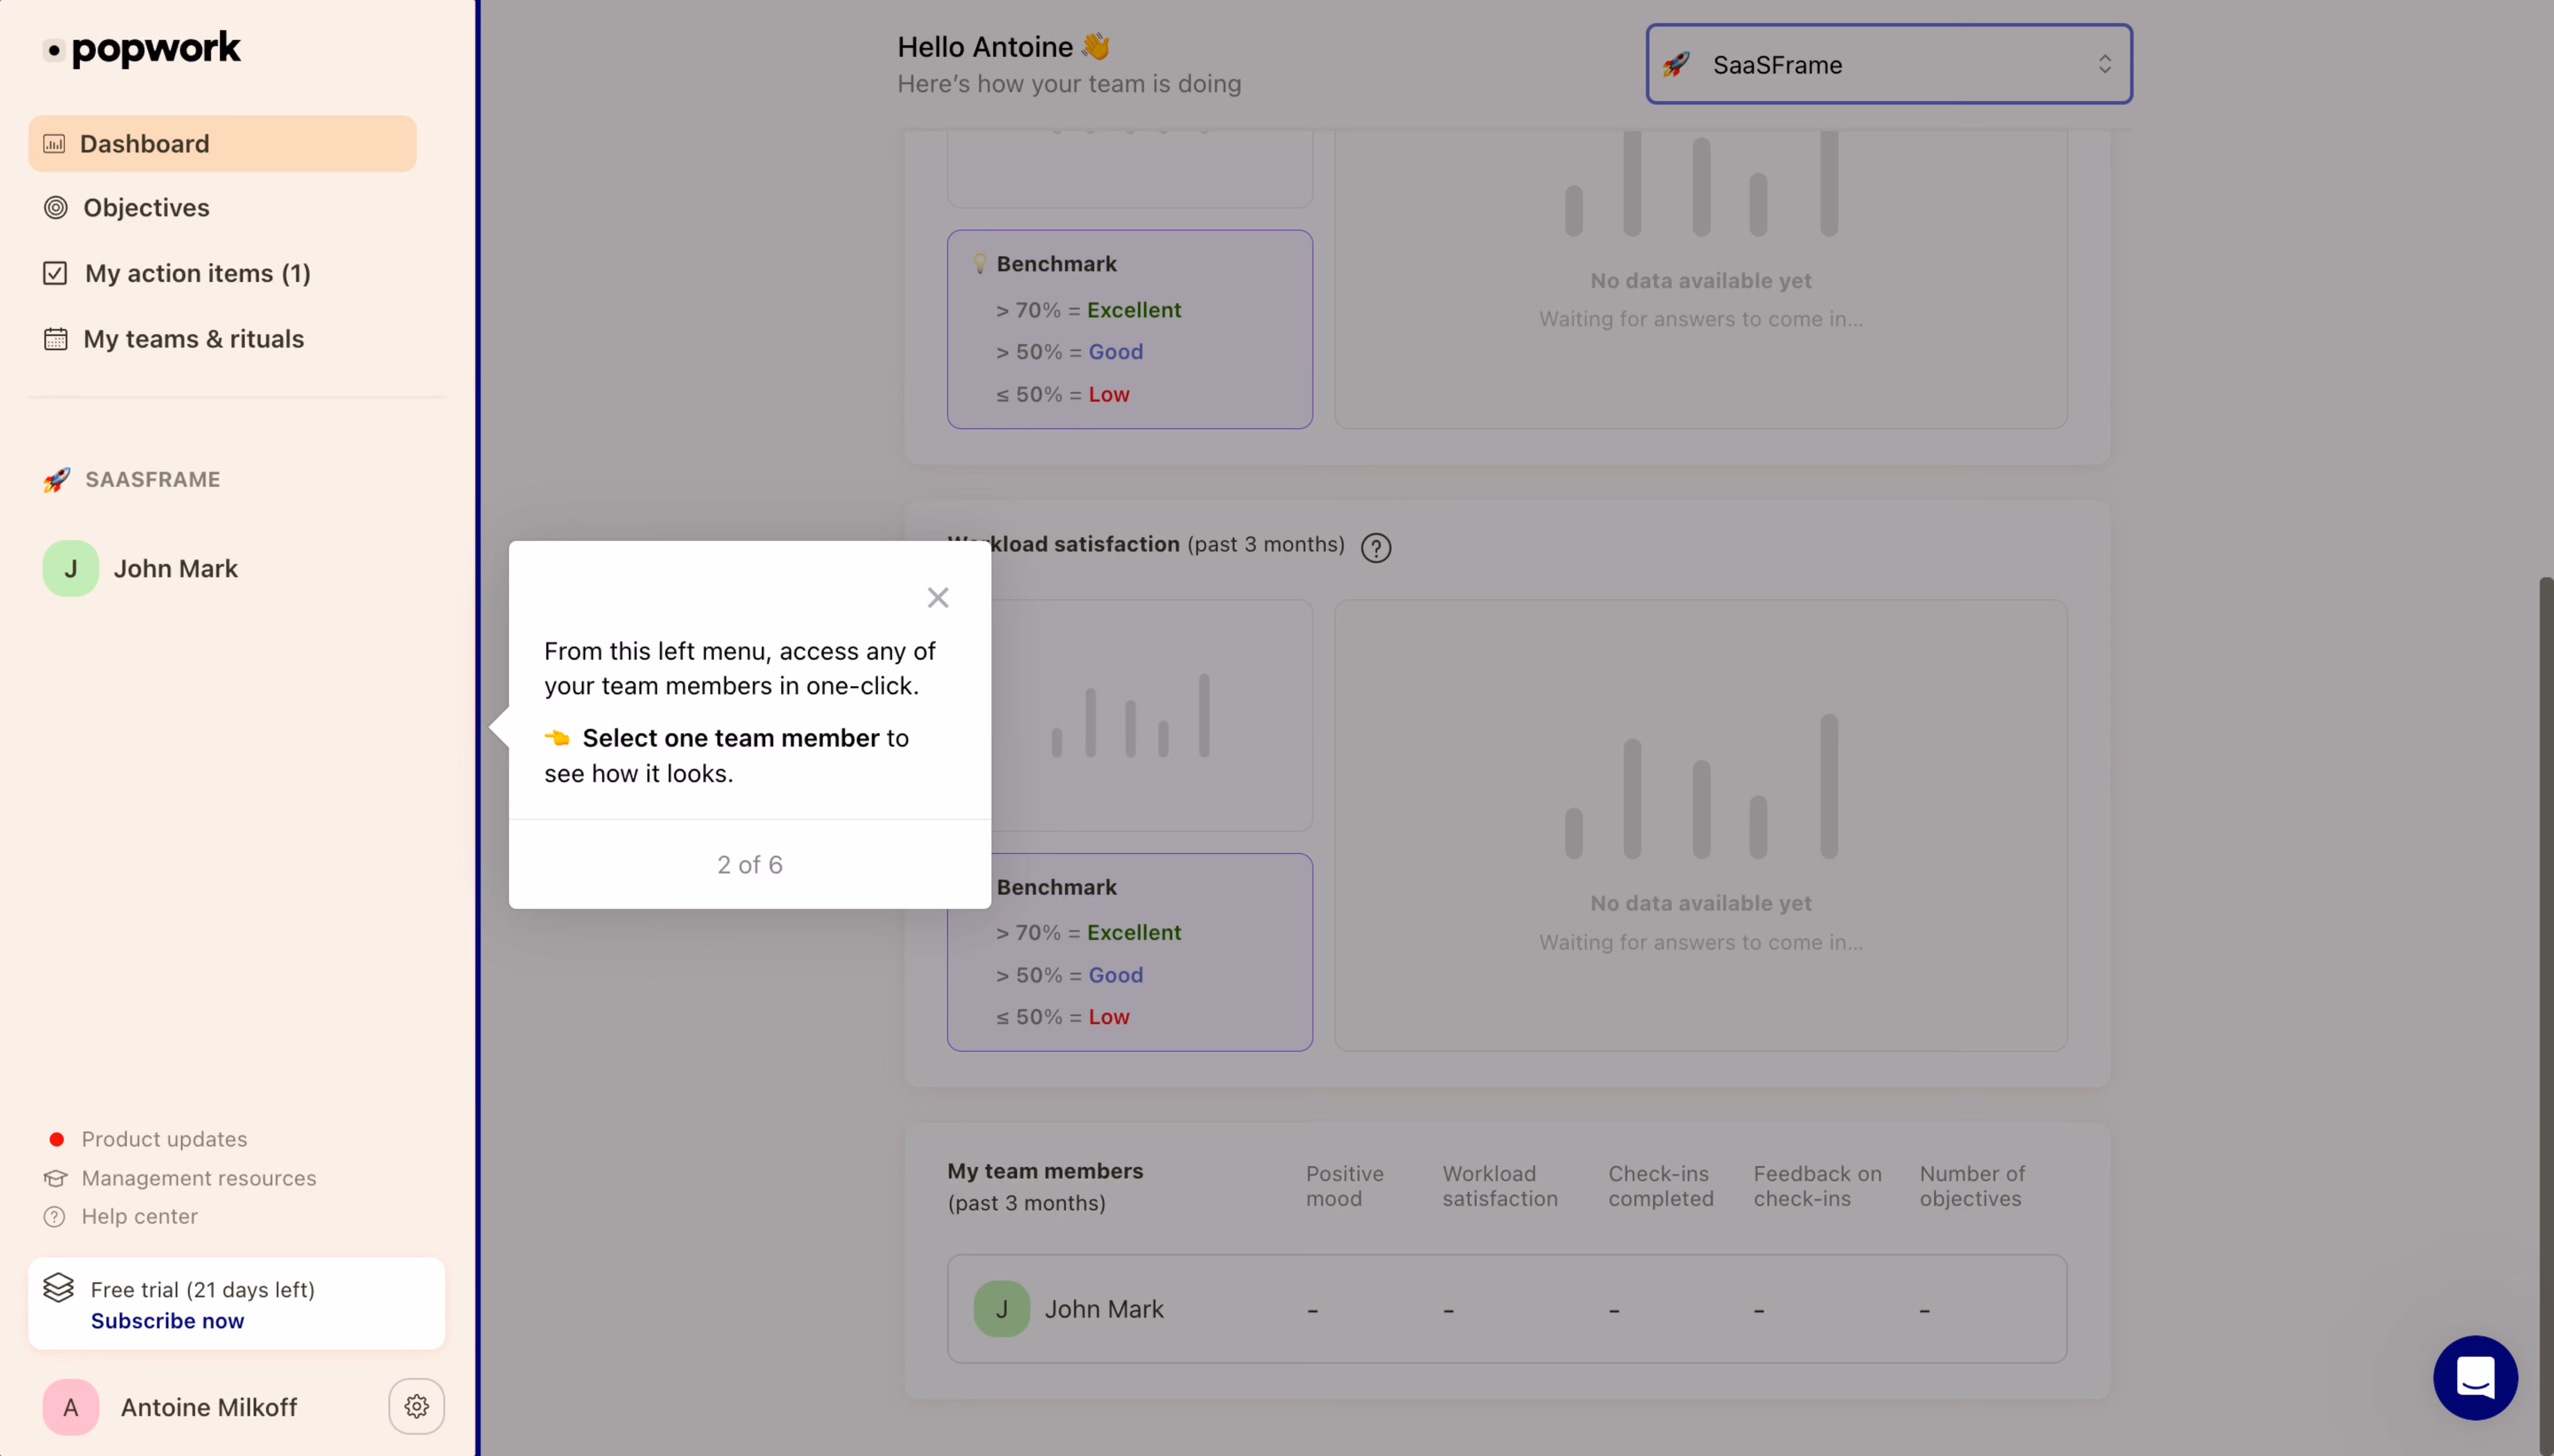Open the Product updates link
This screenshot has height=1456, width=2554.
click(x=164, y=1139)
